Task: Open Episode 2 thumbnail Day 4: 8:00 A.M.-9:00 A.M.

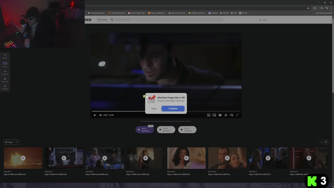Action: (64, 158)
